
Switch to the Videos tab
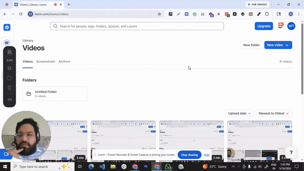(x=28, y=62)
